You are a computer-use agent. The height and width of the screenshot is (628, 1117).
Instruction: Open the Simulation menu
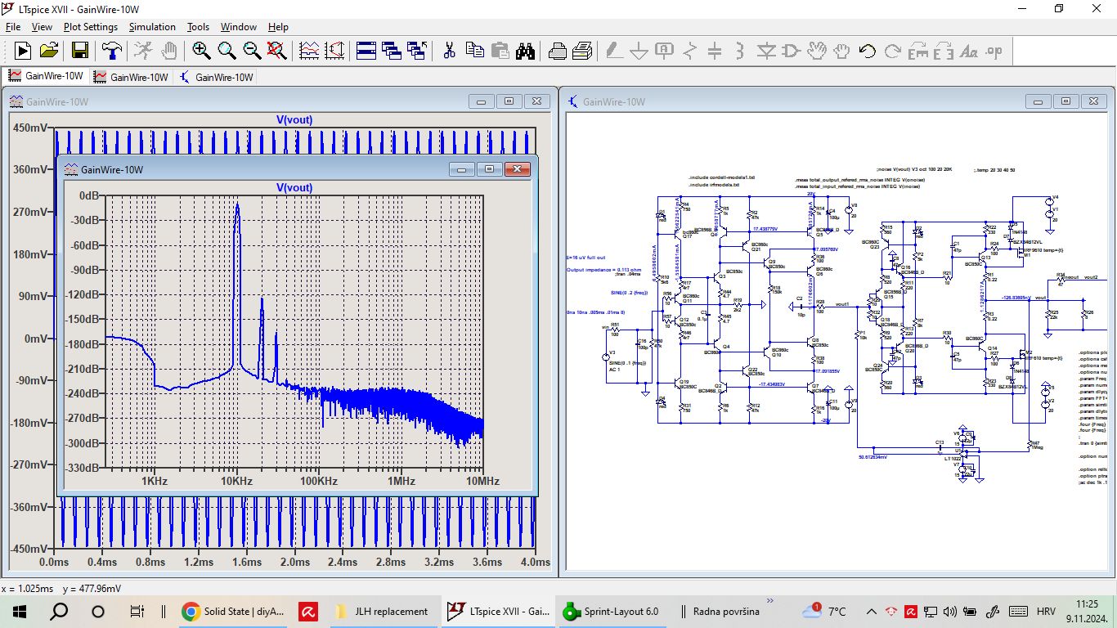point(152,27)
